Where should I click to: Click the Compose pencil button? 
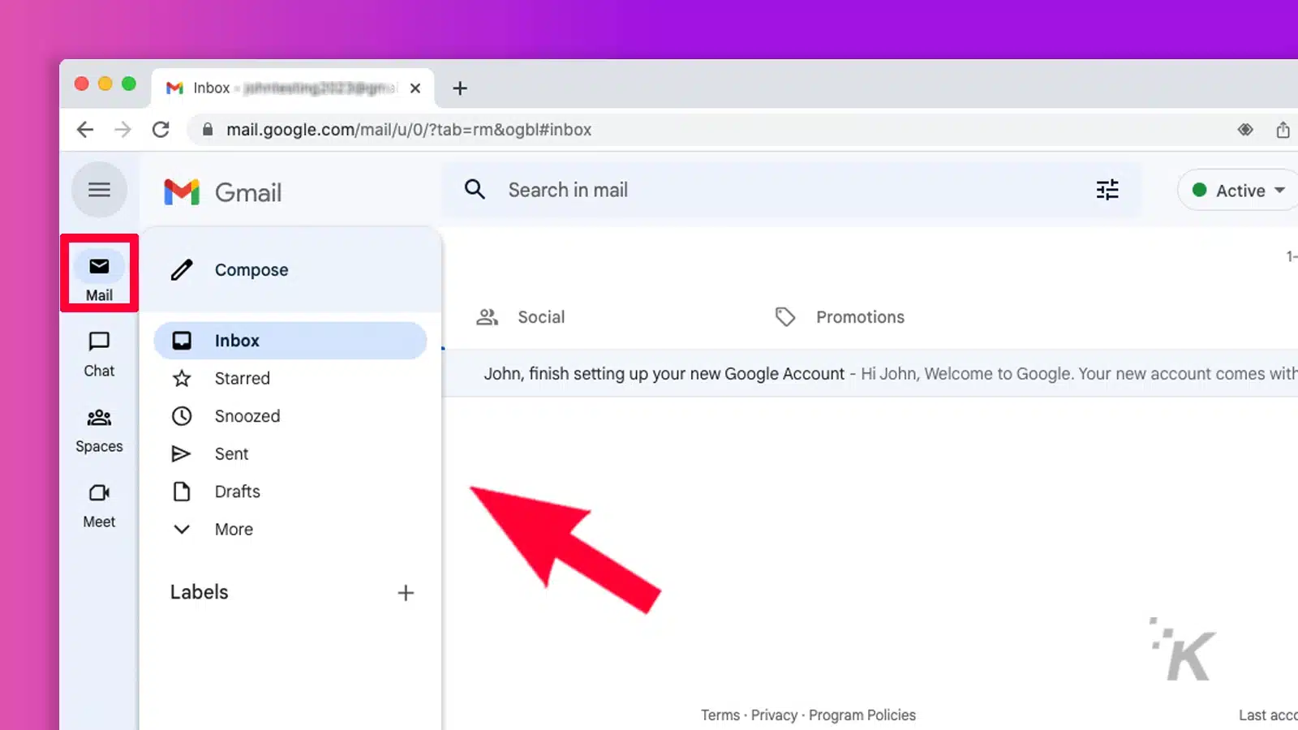tap(230, 269)
